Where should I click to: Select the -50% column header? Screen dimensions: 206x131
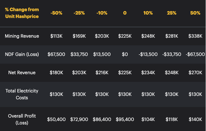point(56,13)
